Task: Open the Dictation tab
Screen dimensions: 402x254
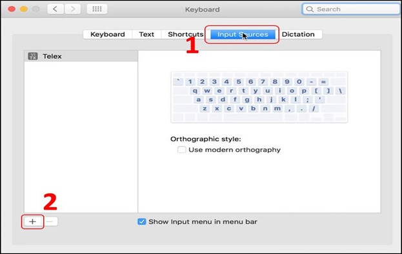Action: (298, 34)
